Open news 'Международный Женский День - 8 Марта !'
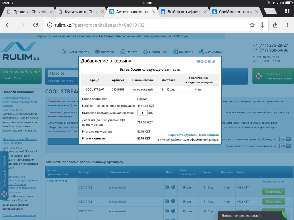 tap(20, 141)
